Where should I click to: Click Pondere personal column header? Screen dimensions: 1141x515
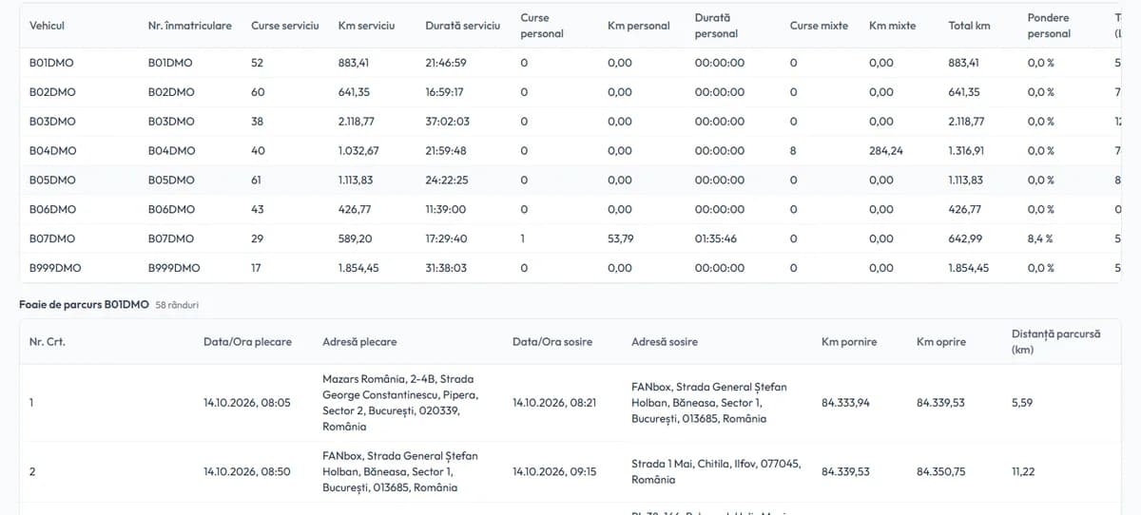[1049, 26]
